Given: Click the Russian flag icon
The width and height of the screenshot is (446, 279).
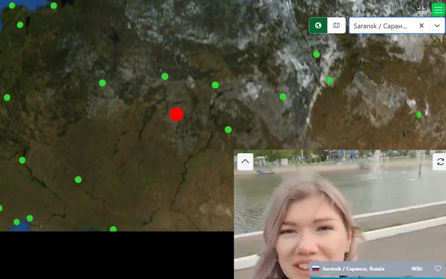Looking at the screenshot, I should [x=316, y=269].
